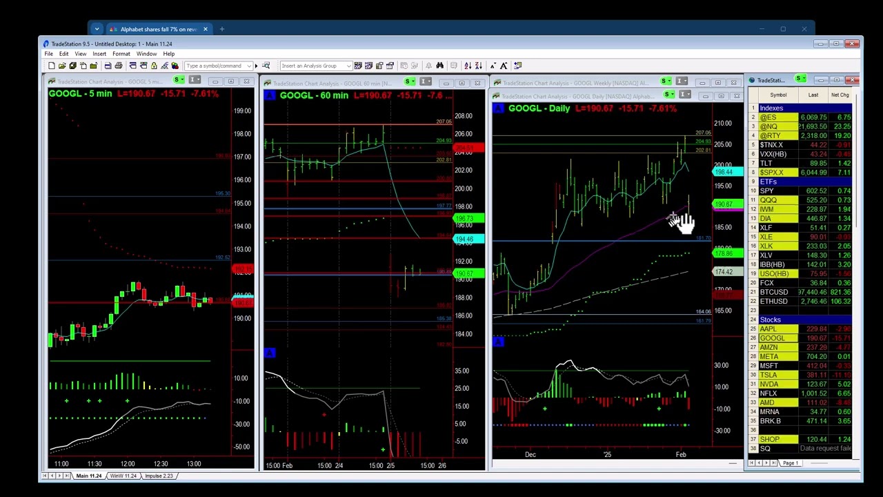Click the New document icon in toolbar

pyautogui.click(x=52, y=66)
